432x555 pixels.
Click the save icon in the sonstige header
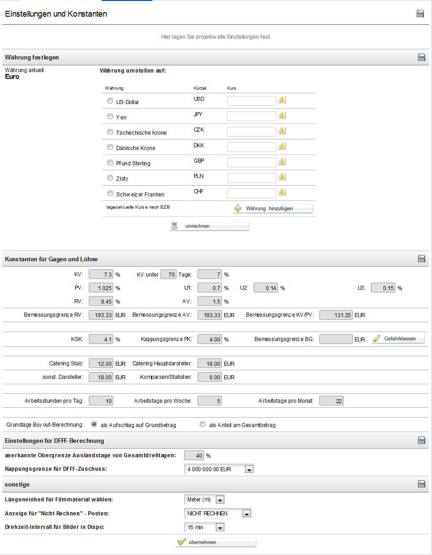(x=422, y=484)
